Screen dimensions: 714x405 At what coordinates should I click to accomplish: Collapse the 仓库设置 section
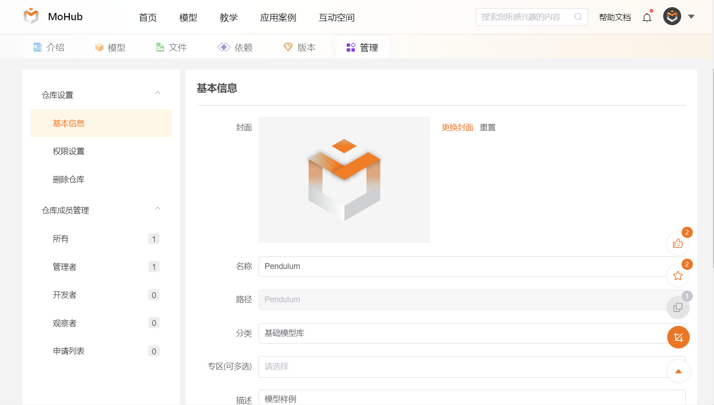[x=157, y=93]
